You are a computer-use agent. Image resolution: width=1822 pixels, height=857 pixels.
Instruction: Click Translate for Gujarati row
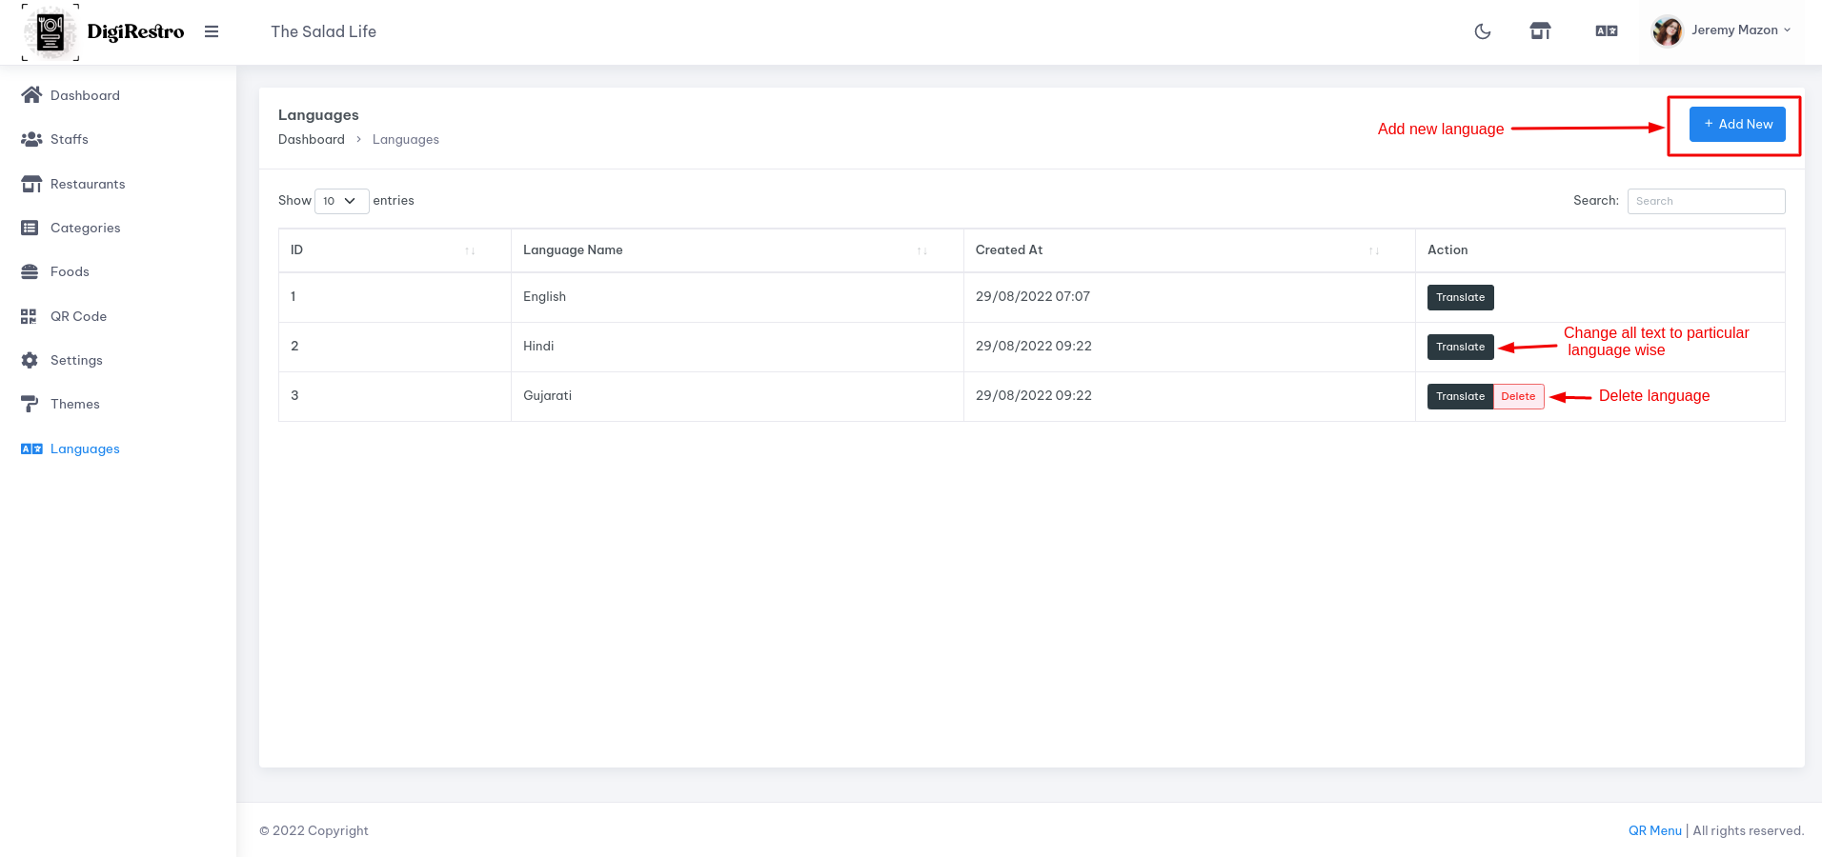pyautogui.click(x=1460, y=396)
